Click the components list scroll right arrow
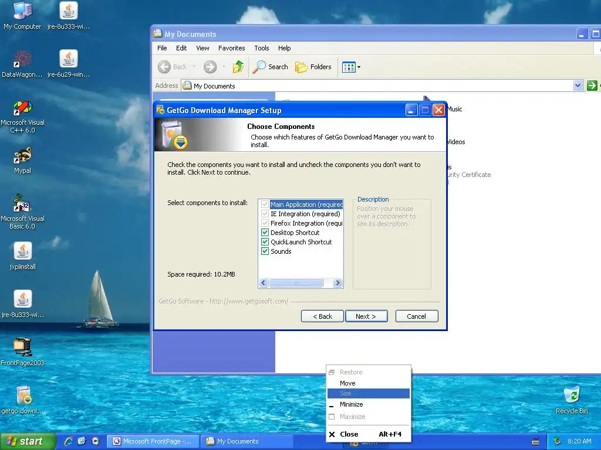The height and width of the screenshot is (450, 601). (337, 283)
